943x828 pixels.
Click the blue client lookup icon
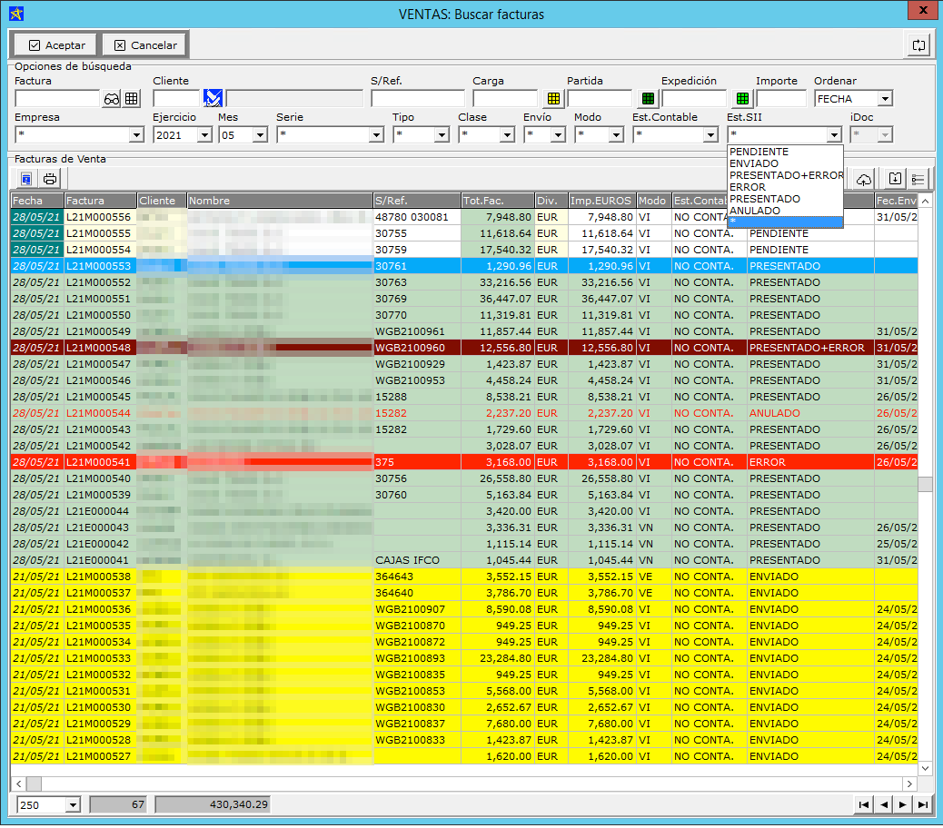point(213,99)
